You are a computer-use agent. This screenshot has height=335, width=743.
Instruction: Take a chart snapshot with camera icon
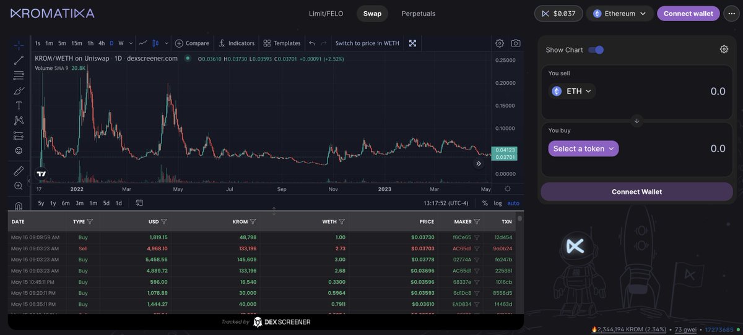pyautogui.click(x=516, y=43)
